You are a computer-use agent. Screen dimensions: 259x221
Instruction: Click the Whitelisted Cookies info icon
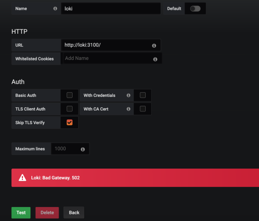[155, 59]
